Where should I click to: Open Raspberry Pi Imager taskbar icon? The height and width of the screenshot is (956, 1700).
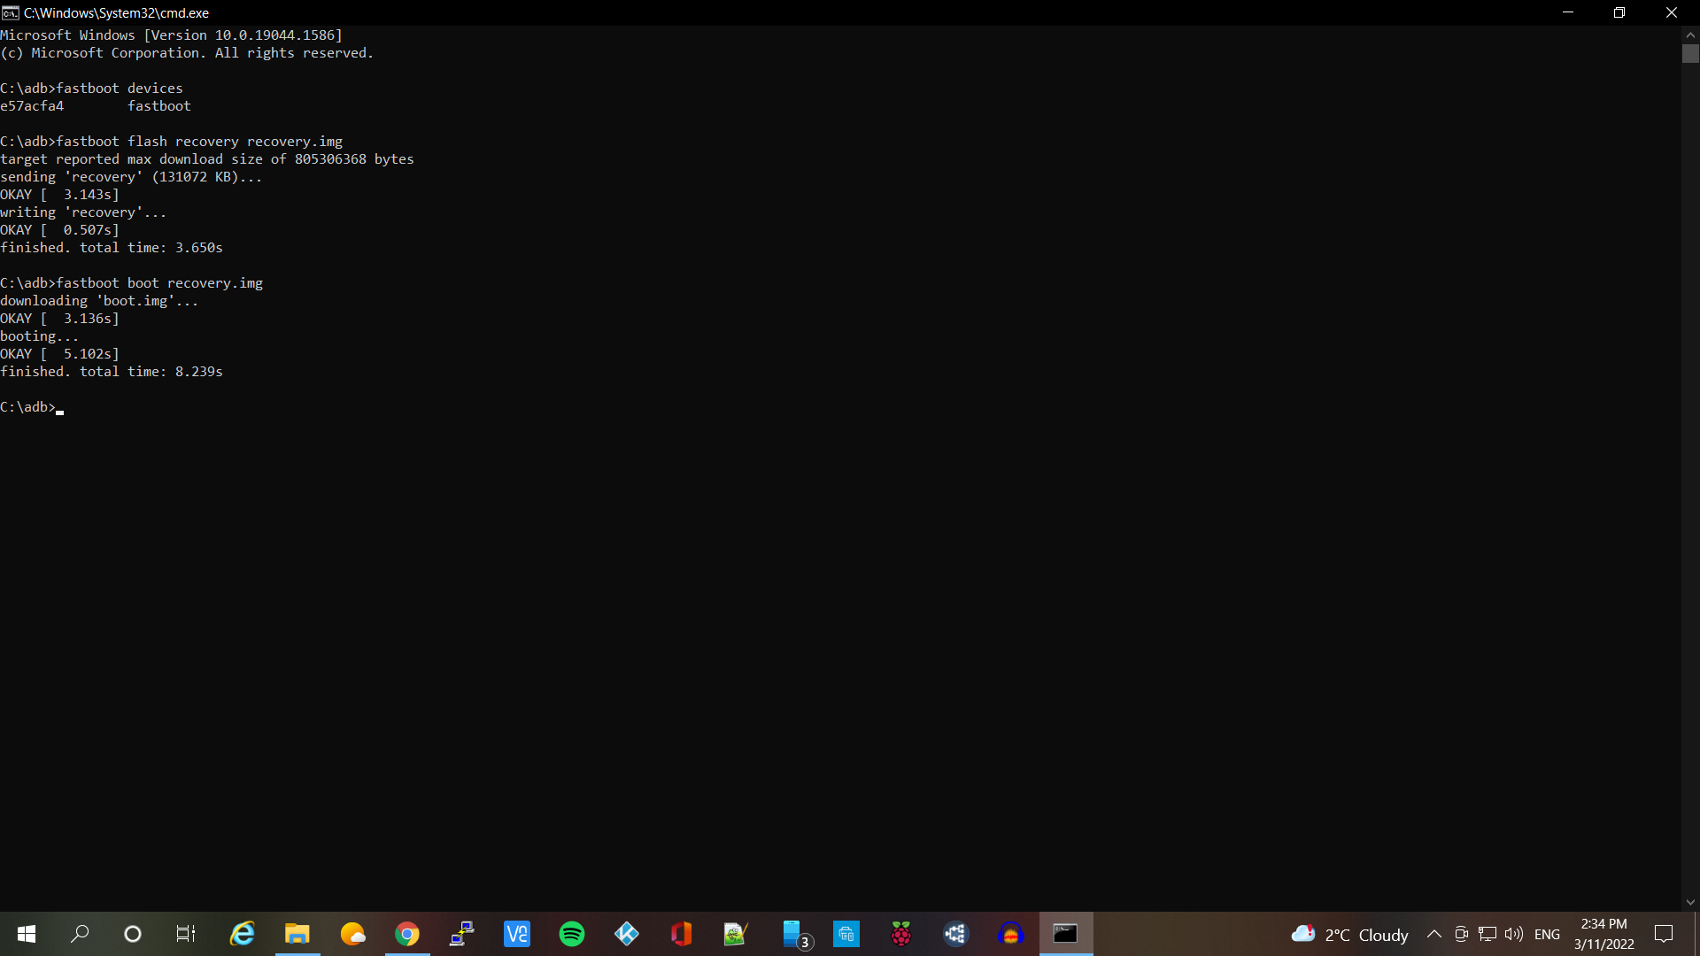(901, 934)
